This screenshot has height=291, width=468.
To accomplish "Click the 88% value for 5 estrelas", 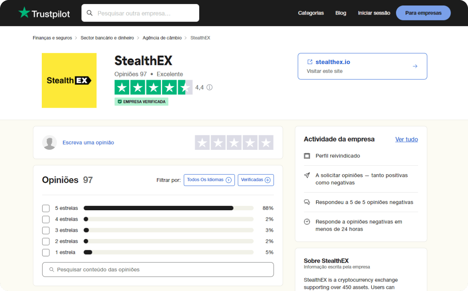I will click(x=268, y=208).
